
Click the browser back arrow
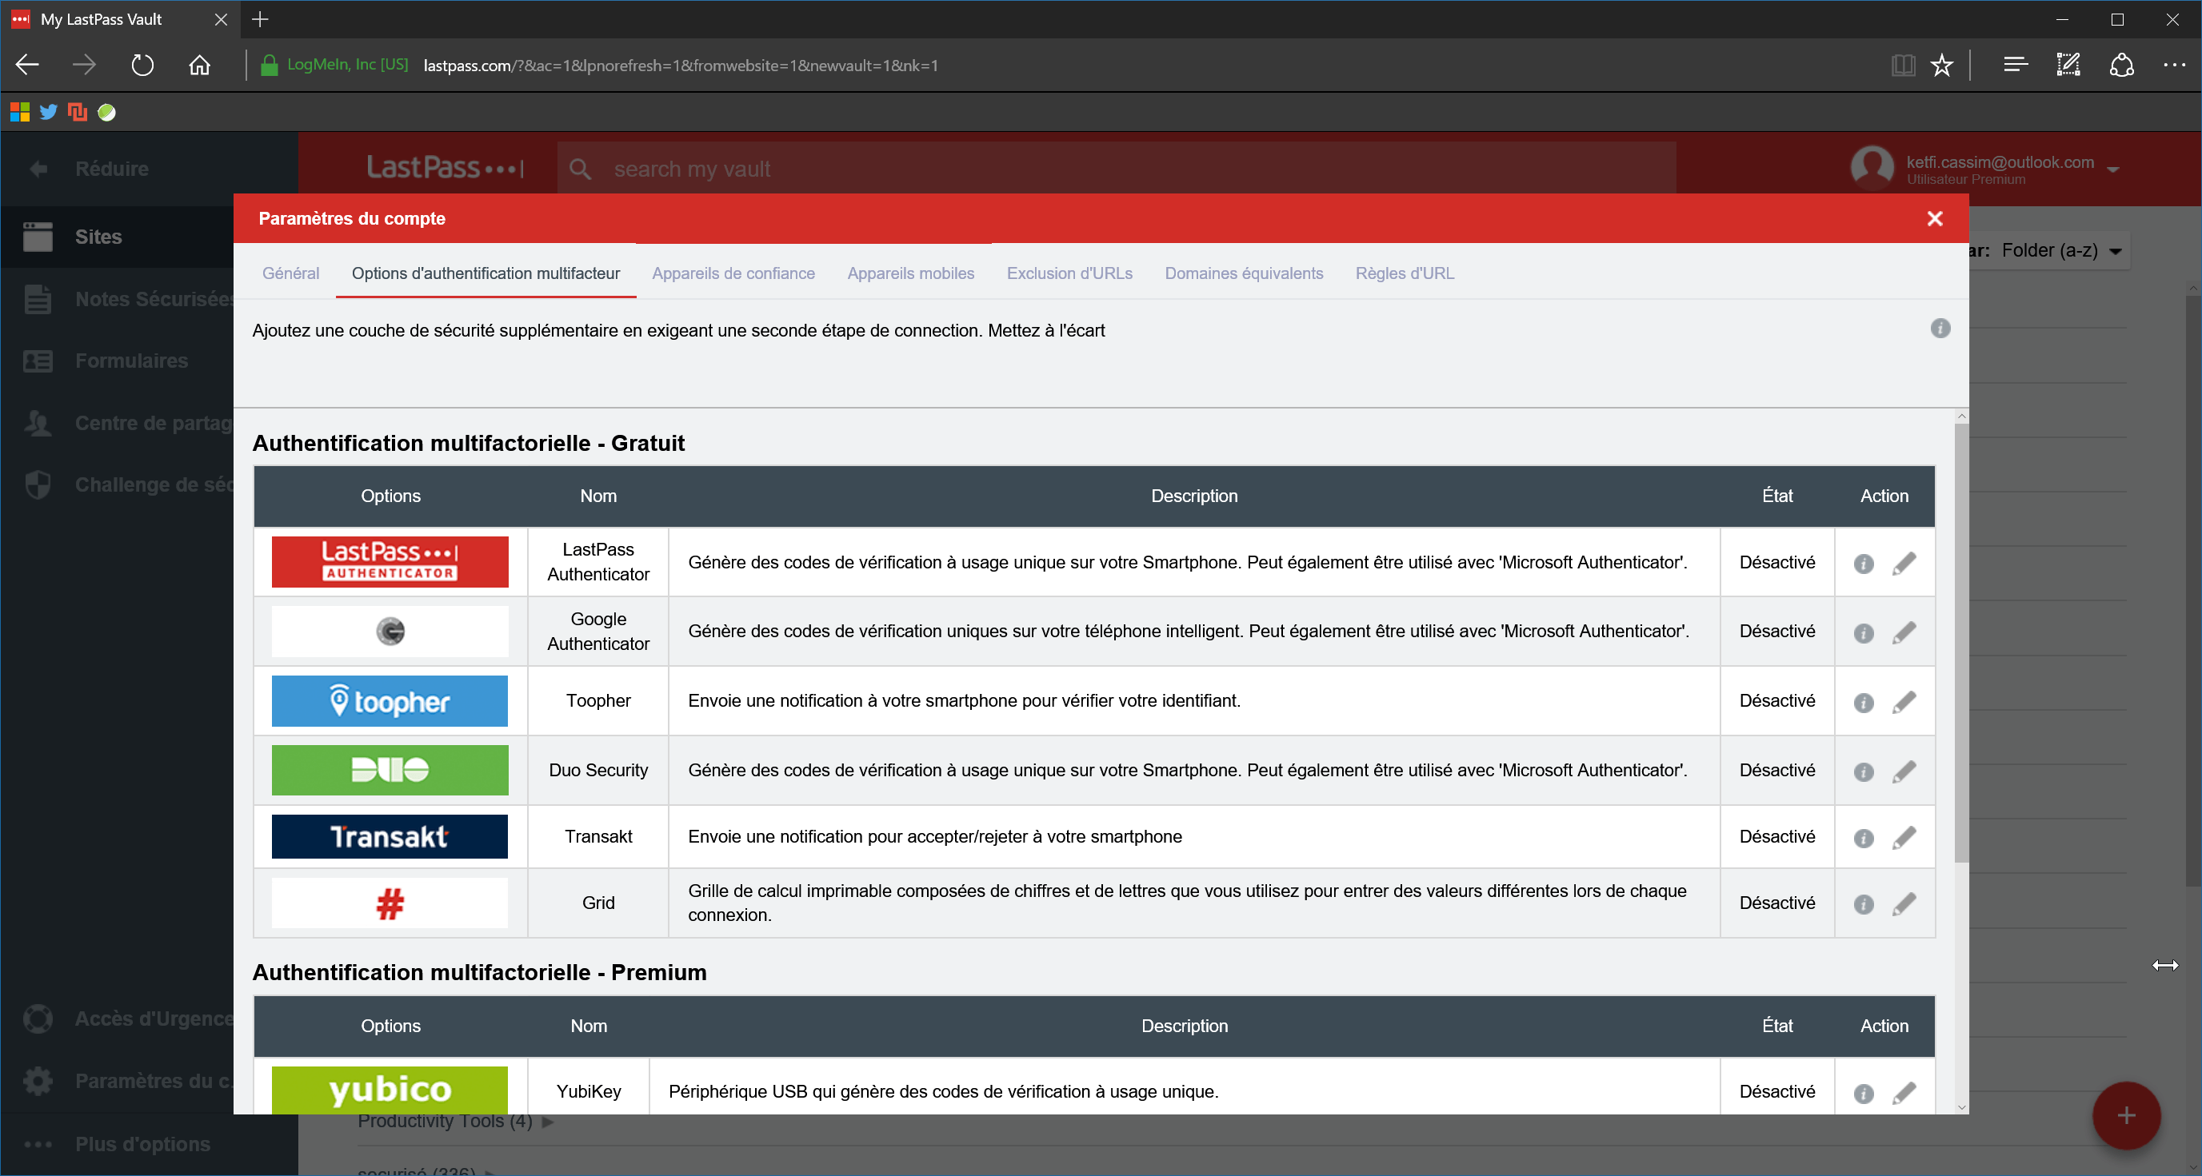(27, 65)
